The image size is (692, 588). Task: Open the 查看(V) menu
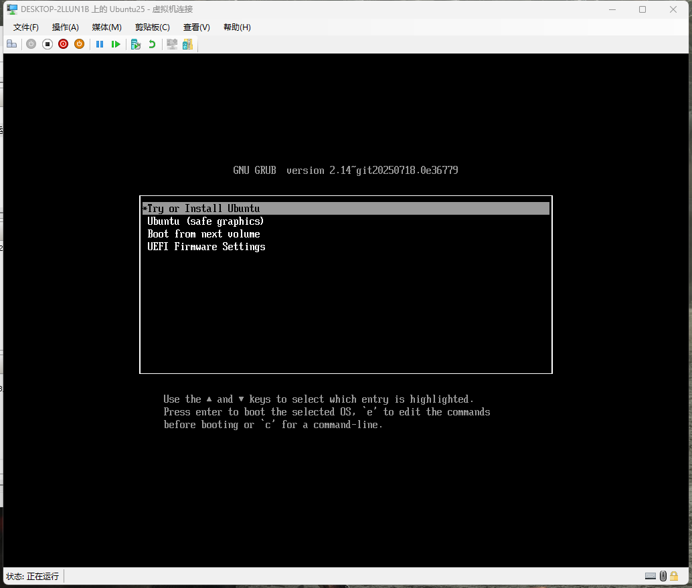pos(196,27)
